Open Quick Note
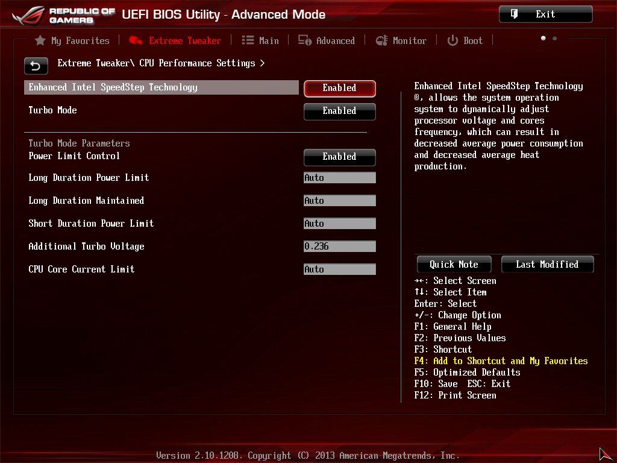 click(x=454, y=264)
